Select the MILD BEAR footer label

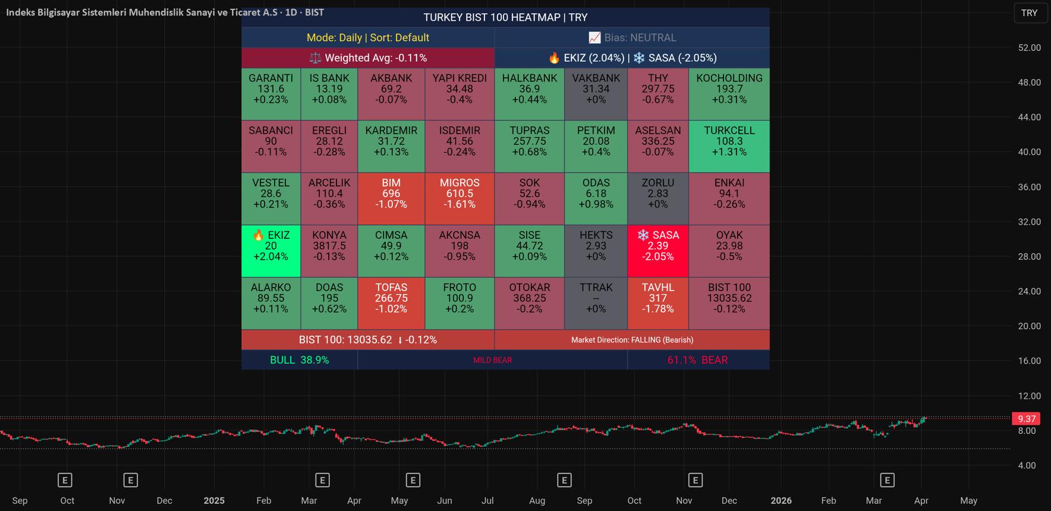[493, 360]
